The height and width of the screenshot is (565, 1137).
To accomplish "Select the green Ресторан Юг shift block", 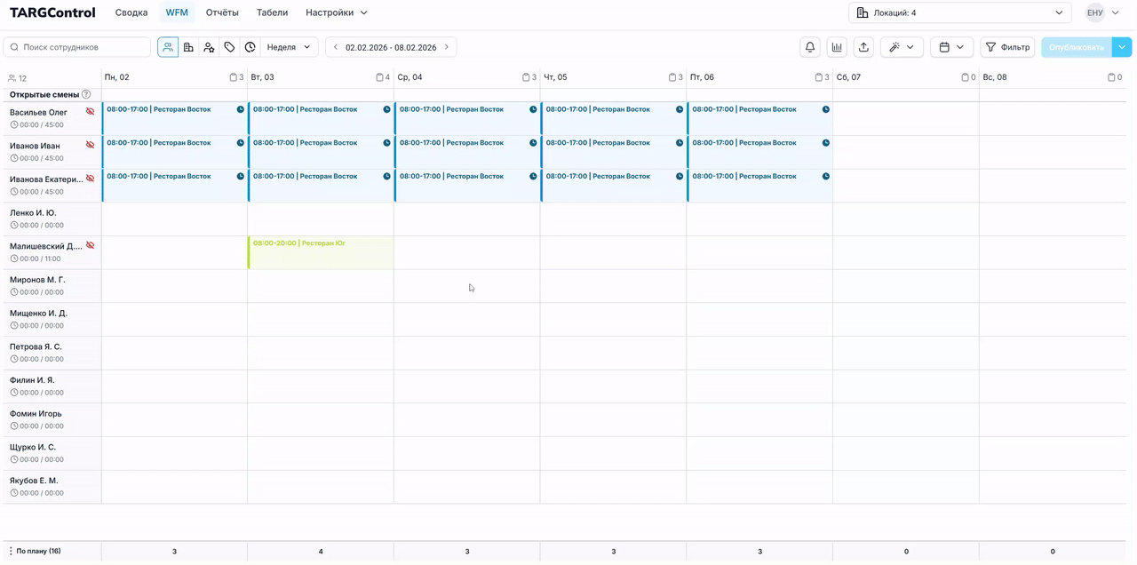I will pyautogui.click(x=320, y=252).
